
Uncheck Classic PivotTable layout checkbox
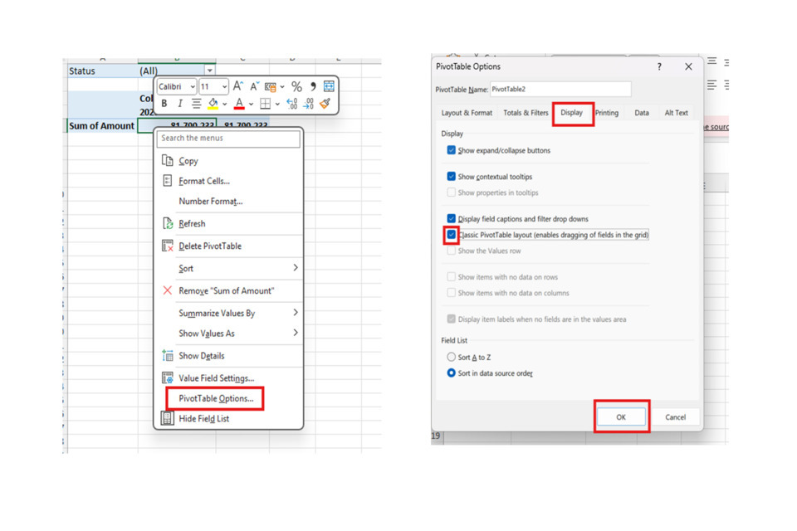(x=452, y=235)
